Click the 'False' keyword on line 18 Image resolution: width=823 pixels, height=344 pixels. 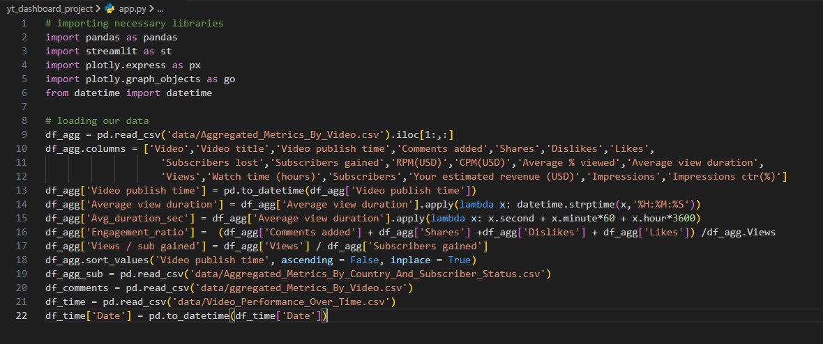[x=364, y=260]
